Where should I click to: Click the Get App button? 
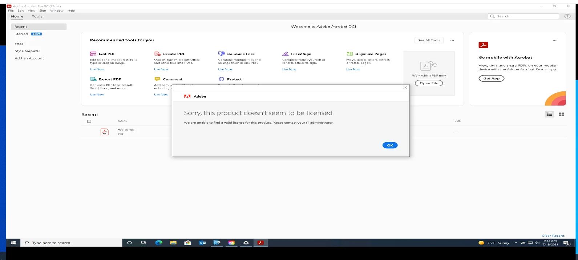491,78
